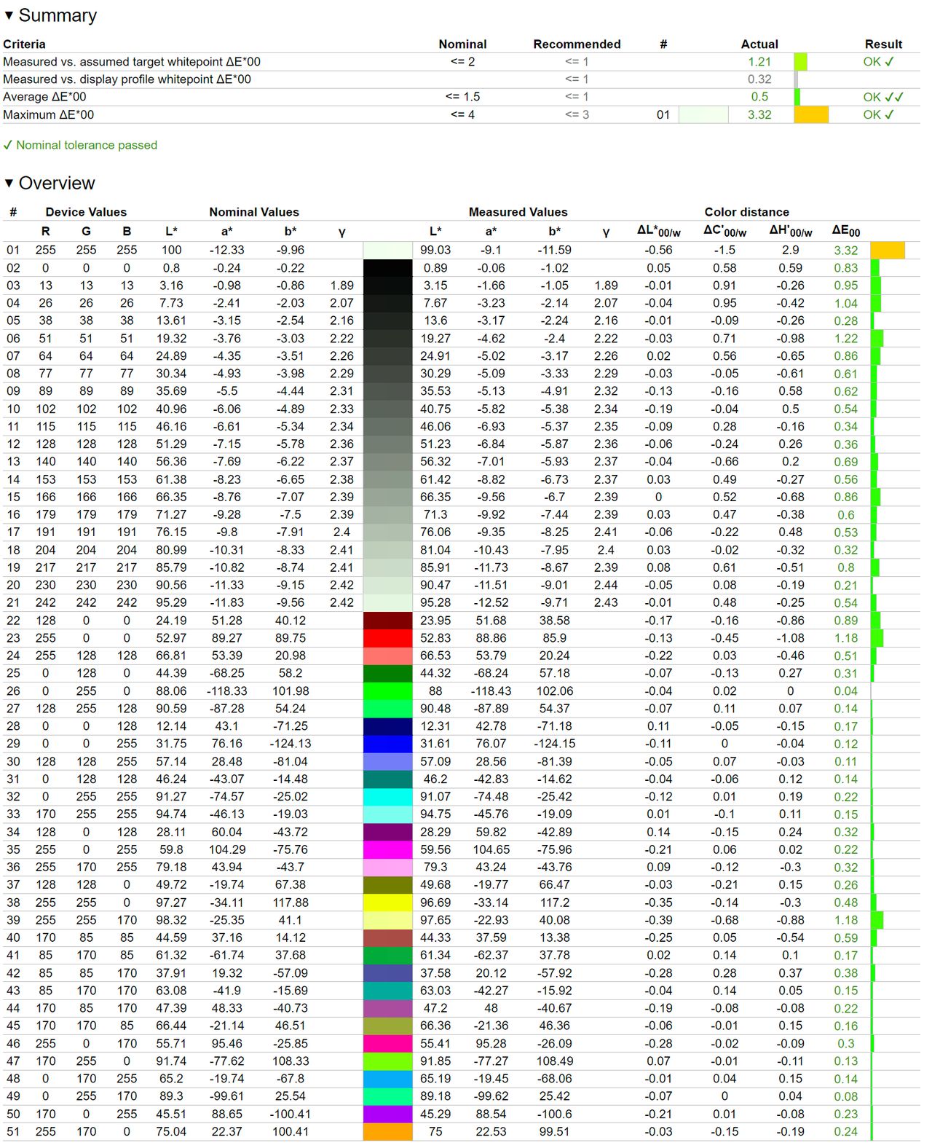Click the teal swatch in row 31
The height and width of the screenshot is (1148, 932).
[x=387, y=779]
